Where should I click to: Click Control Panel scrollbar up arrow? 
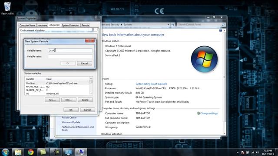[224, 31]
